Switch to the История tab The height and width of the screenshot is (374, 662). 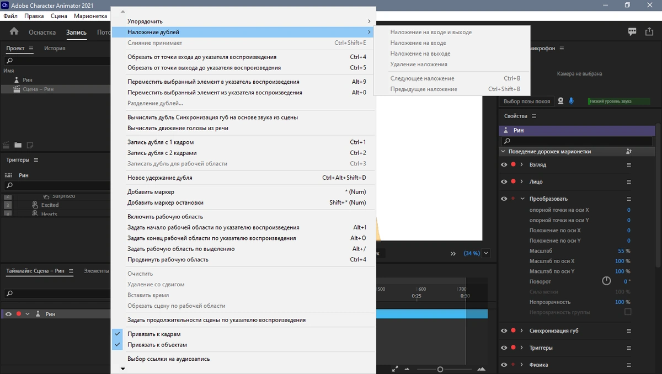coord(55,49)
